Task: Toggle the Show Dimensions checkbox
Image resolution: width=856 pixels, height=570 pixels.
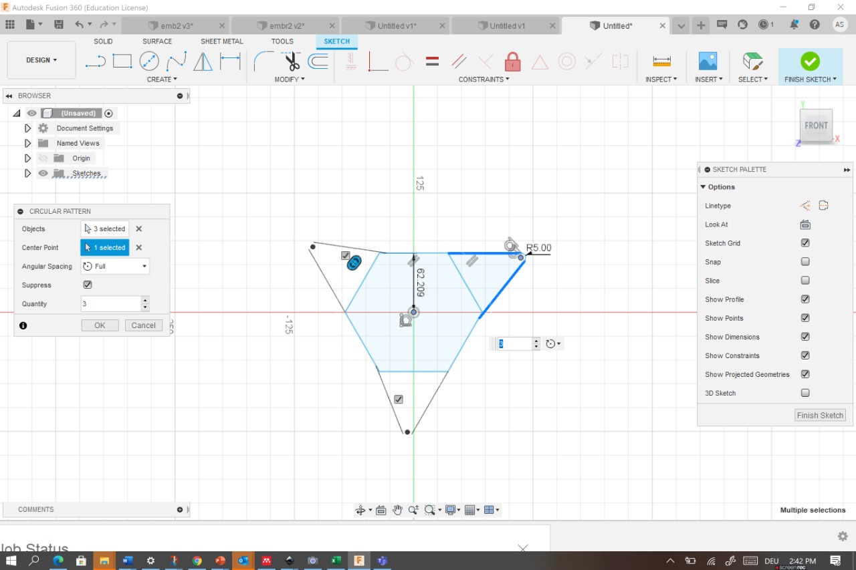Action: [x=805, y=337]
